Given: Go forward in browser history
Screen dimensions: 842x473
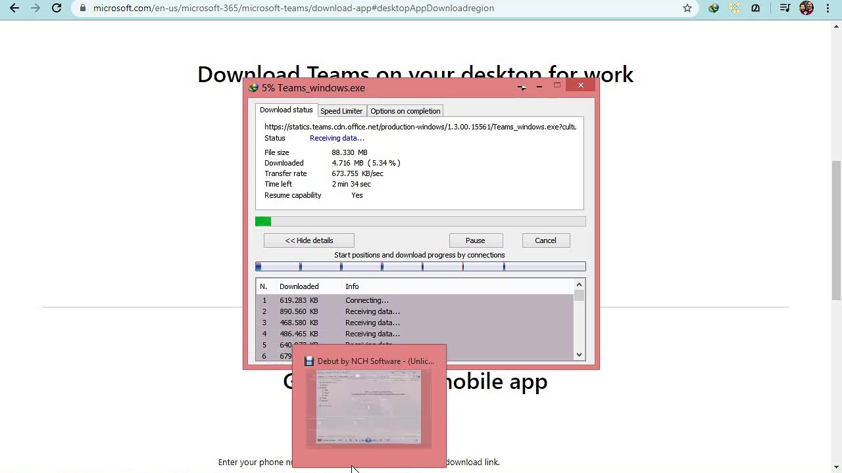Looking at the screenshot, I should click(x=36, y=8).
